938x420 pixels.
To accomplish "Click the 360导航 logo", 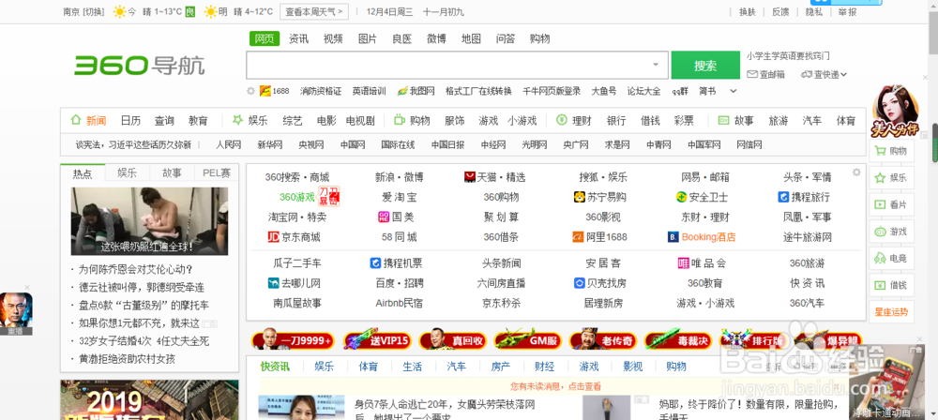I will point(140,66).
